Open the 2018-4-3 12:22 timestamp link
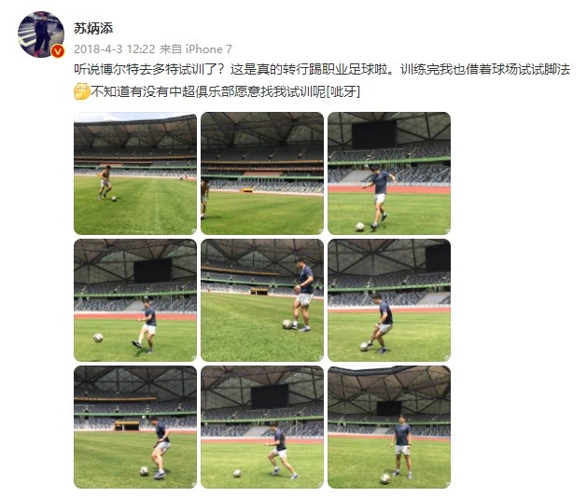Image resolution: width=587 pixels, height=497 pixels. (114, 49)
